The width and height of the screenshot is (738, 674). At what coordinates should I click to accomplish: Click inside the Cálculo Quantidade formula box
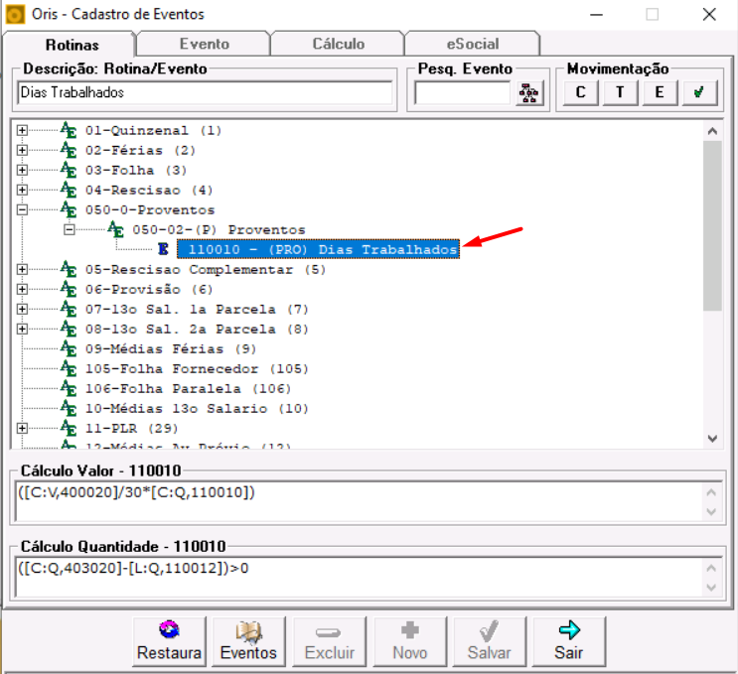tap(359, 577)
